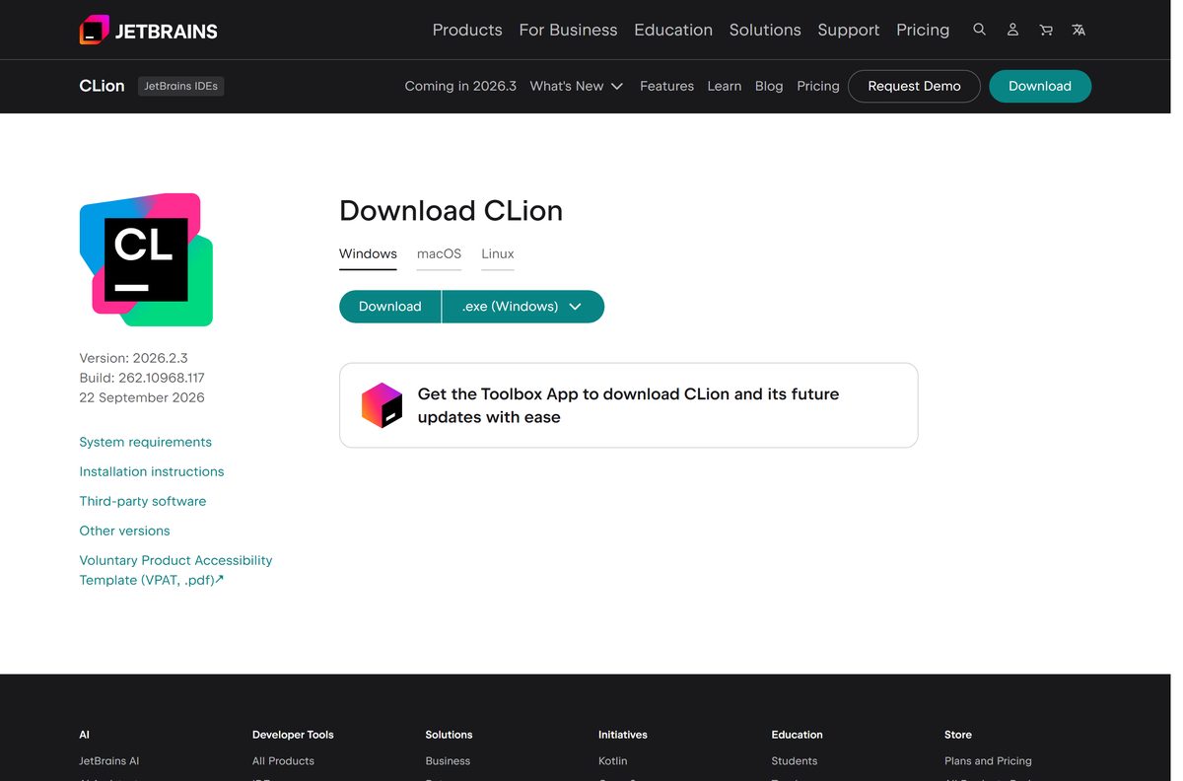The width and height of the screenshot is (1183, 781).
Task: Open the Education menu
Action: 673,30
